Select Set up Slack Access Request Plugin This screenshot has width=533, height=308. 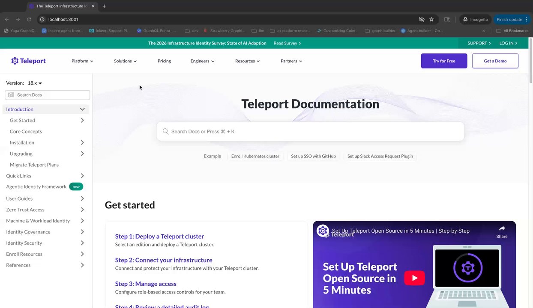click(x=380, y=156)
